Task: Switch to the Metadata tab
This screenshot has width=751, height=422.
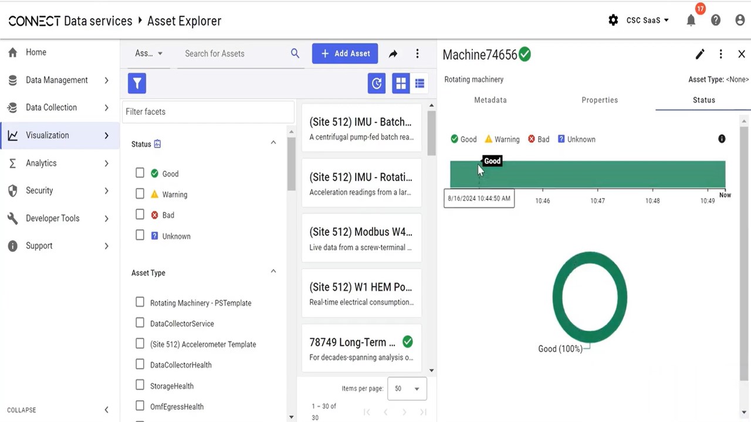Action: coord(490,100)
